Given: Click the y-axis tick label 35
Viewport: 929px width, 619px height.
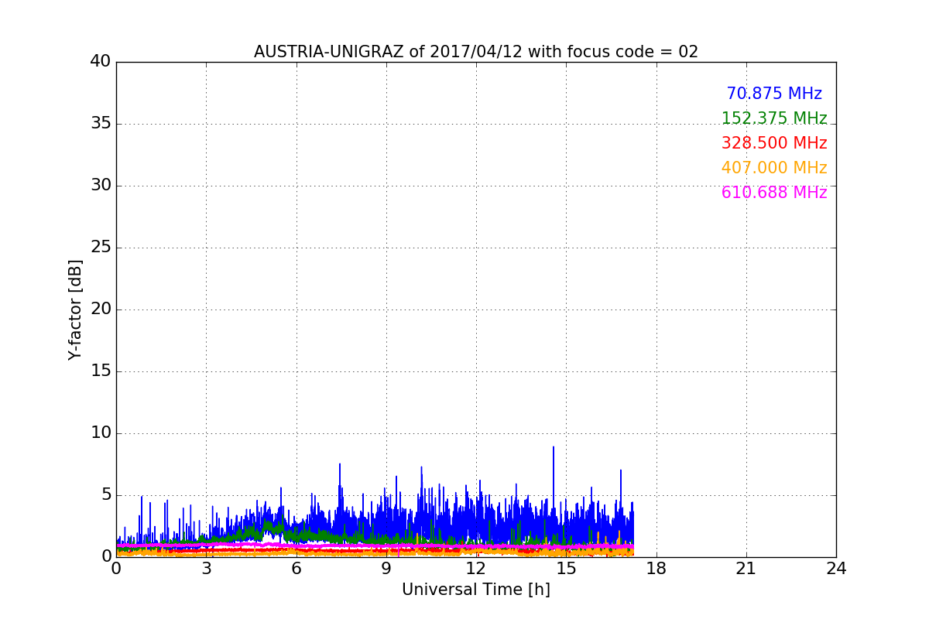Looking at the screenshot, I should tap(101, 124).
